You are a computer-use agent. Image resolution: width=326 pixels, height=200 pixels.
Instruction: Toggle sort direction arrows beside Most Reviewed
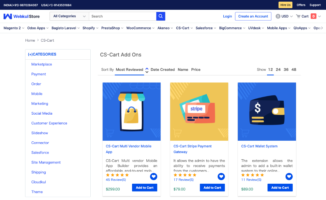(x=147, y=70)
